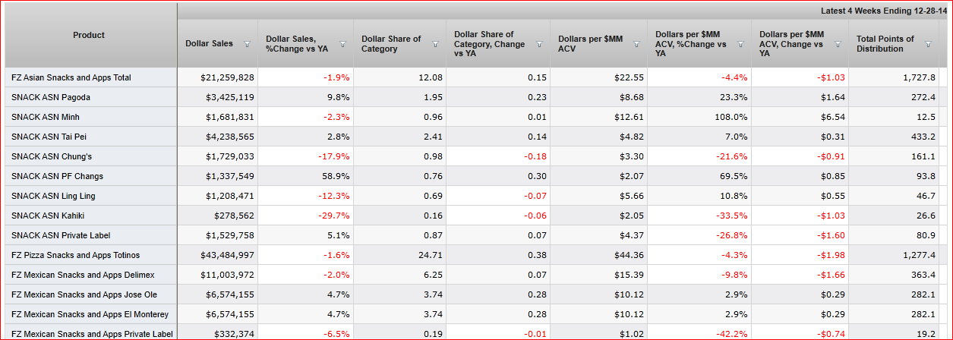This screenshot has width=953, height=340.
Task: Open the Dollar Sales column filter icon
Action: (246, 44)
